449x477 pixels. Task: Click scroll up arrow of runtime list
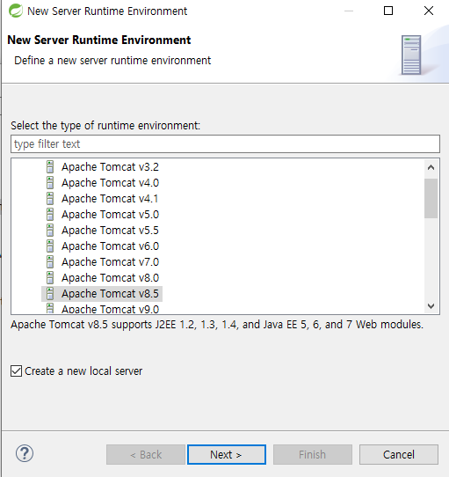click(x=431, y=167)
